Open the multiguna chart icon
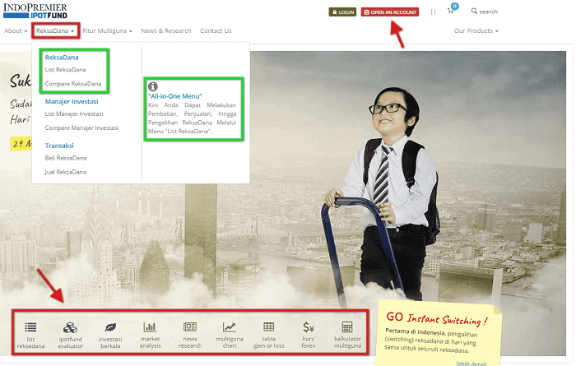The height and width of the screenshot is (366, 576). click(x=229, y=327)
